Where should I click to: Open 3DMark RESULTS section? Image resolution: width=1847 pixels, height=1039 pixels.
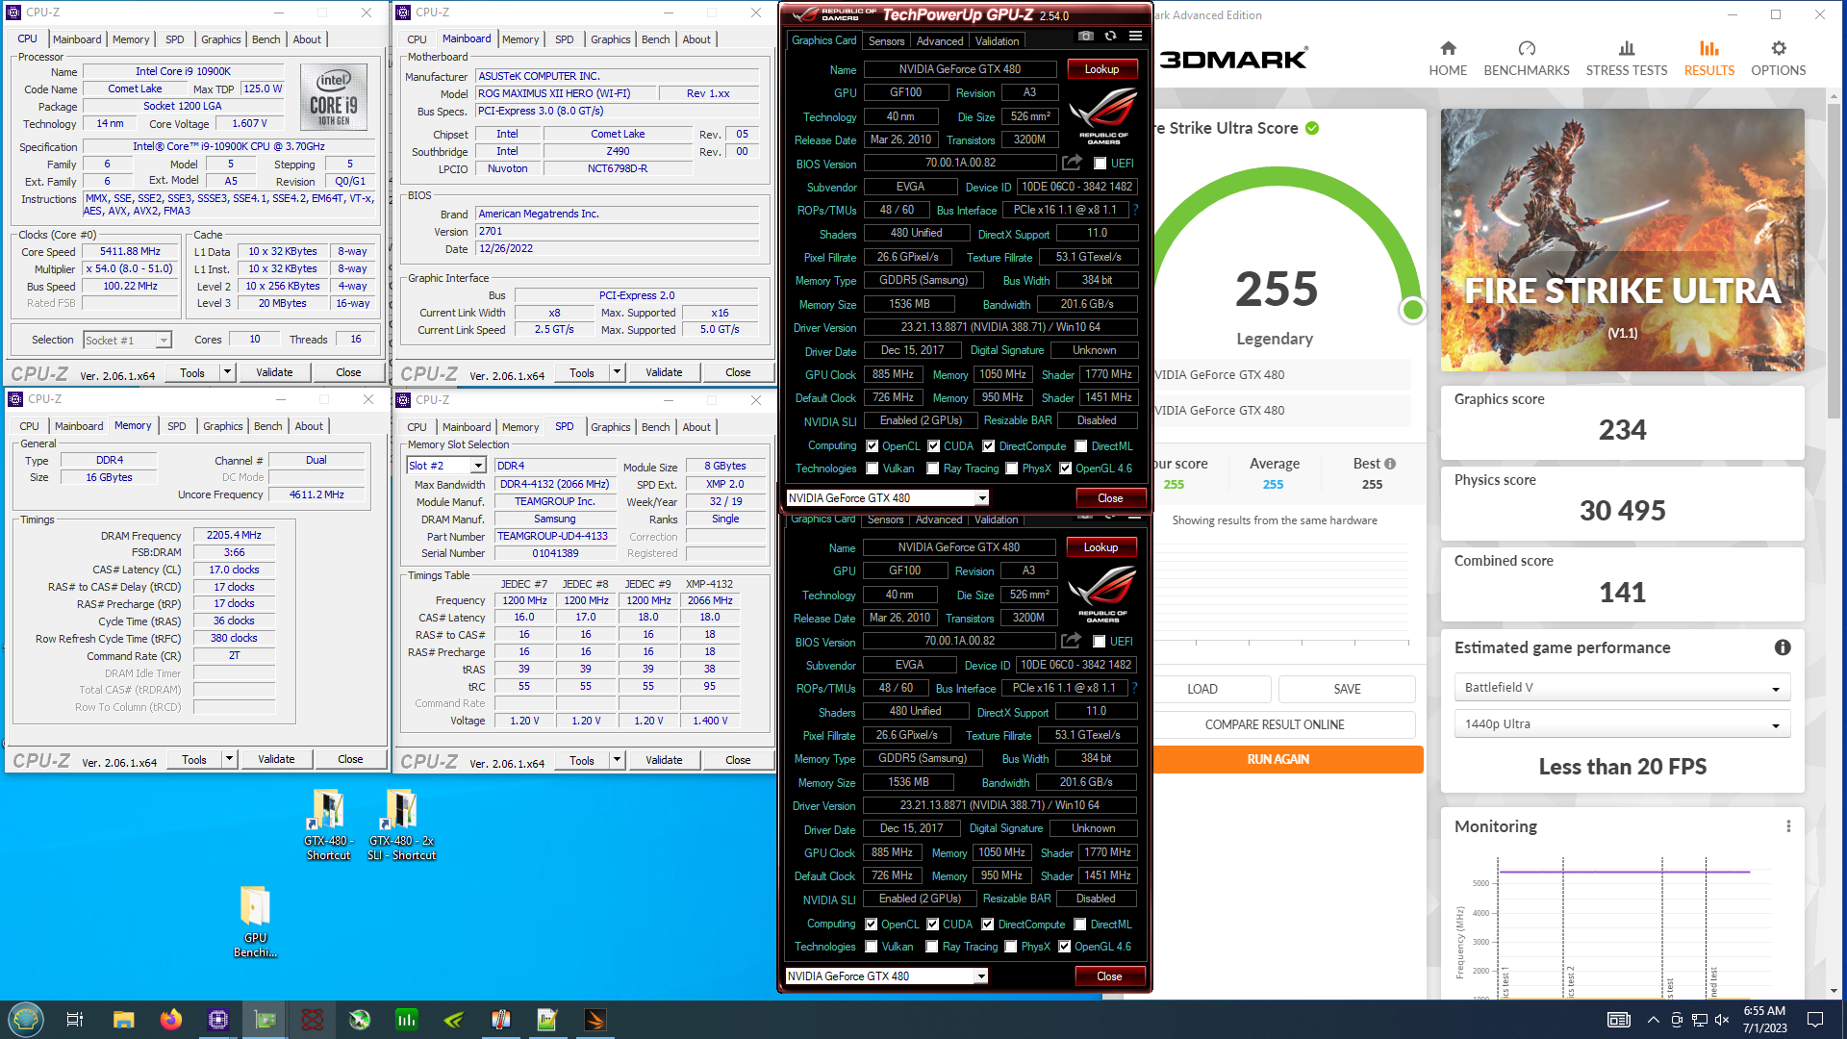pyautogui.click(x=1709, y=59)
